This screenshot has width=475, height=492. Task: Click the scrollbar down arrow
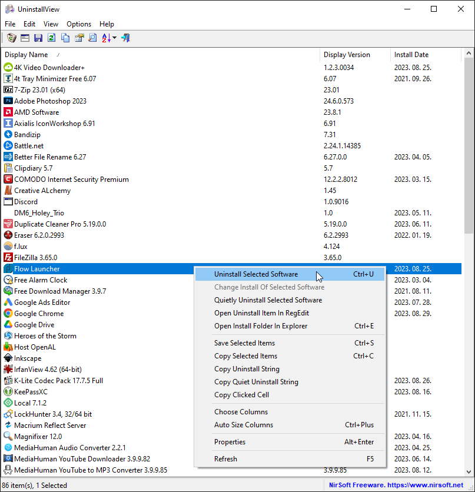[469, 471]
